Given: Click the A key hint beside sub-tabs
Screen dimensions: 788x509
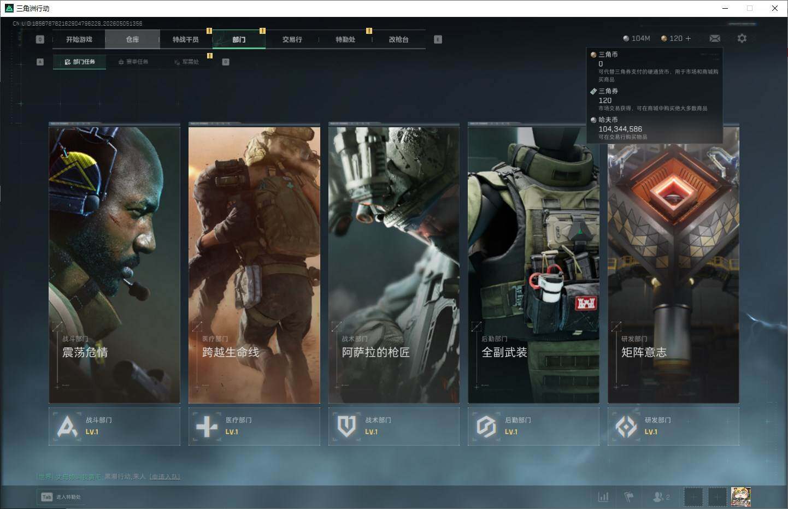Looking at the screenshot, I should (40, 62).
